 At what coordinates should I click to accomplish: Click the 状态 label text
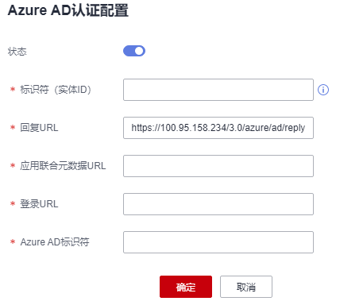tap(17, 52)
